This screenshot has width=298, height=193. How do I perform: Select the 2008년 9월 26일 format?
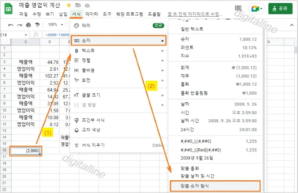pyautogui.click(x=215, y=158)
